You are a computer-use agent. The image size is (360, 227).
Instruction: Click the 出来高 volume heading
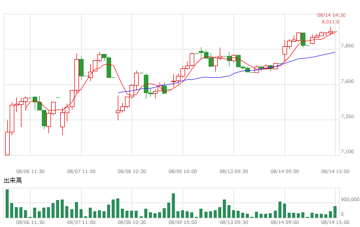coord(13,181)
